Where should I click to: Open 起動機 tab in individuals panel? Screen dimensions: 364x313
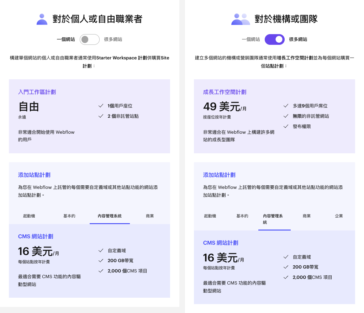pos(29,216)
